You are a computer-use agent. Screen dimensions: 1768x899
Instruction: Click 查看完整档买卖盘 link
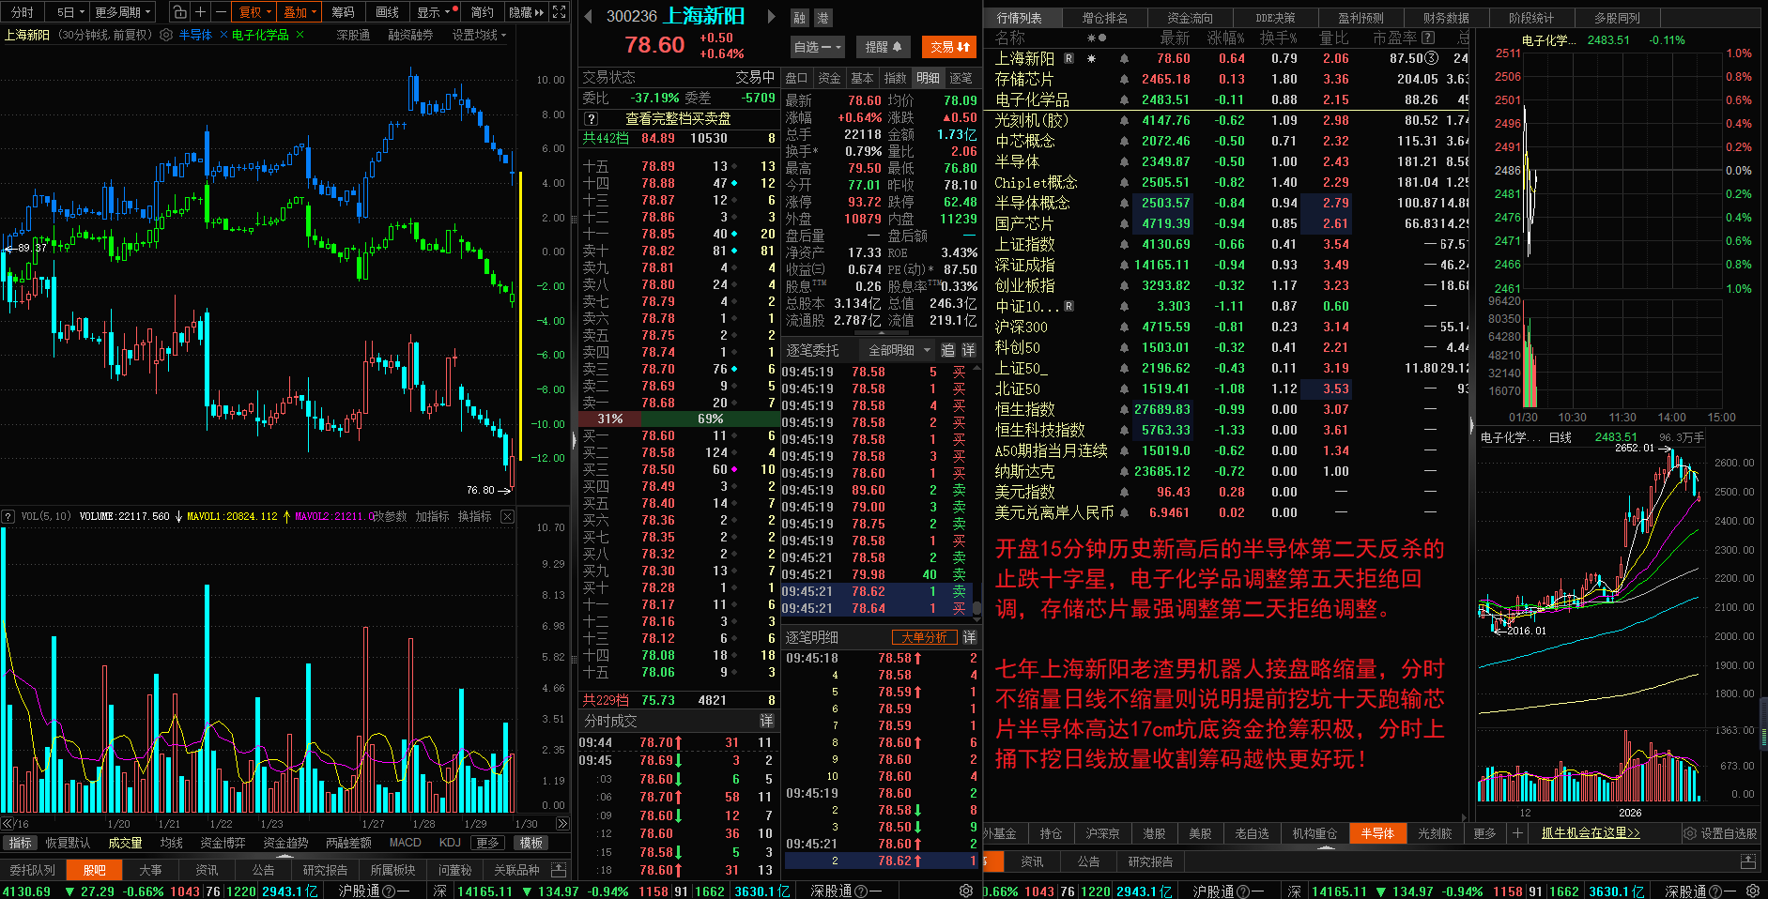click(x=678, y=119)
